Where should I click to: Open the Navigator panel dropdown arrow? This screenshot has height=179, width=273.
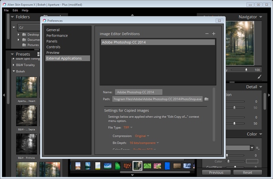click(x=261, y=17)
